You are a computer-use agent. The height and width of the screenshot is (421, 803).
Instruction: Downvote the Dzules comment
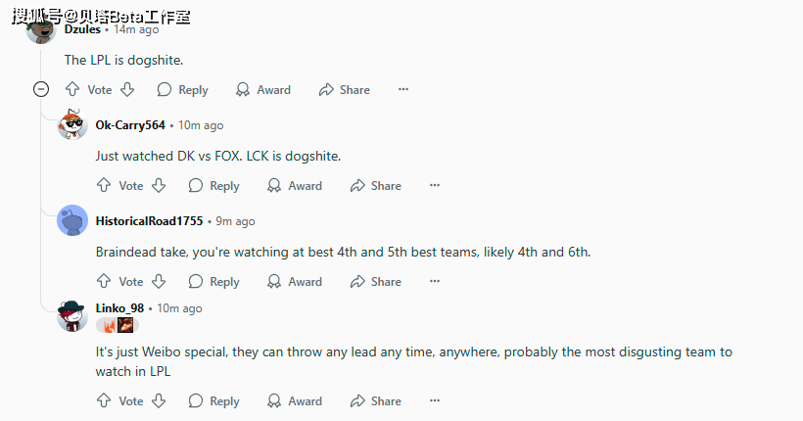coord(126,89)
